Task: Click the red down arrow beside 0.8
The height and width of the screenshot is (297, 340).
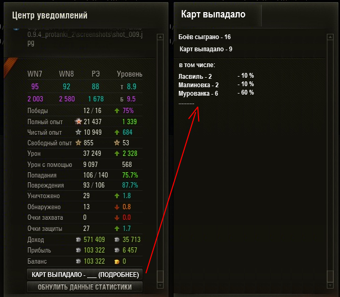Action: coord(117,207)
